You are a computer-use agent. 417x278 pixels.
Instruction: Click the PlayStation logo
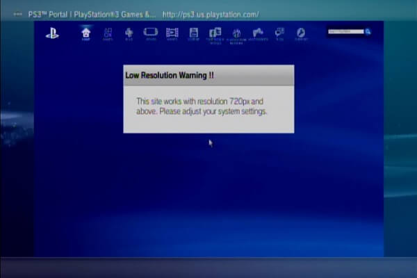tap(52, 34)
